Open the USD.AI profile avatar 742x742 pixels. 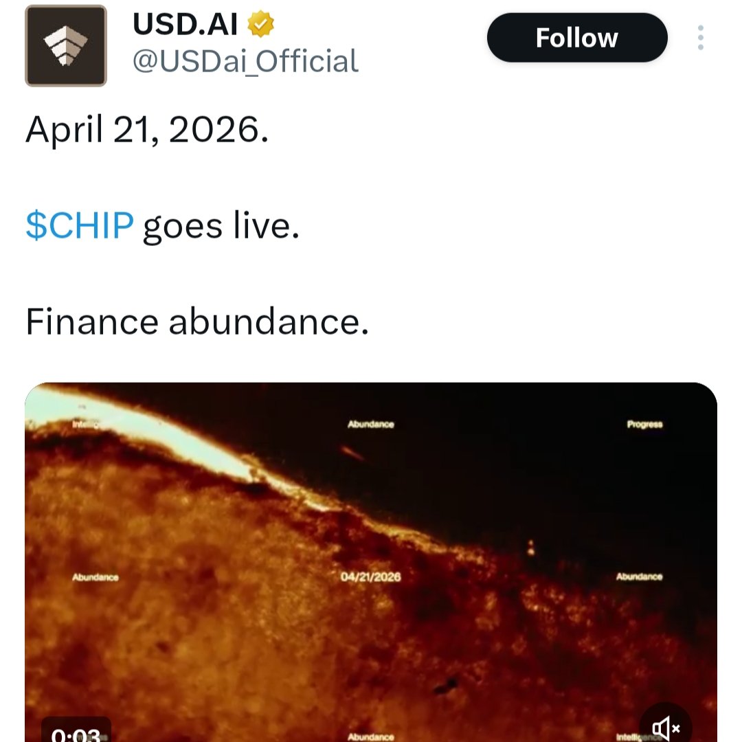click(66, 45)
